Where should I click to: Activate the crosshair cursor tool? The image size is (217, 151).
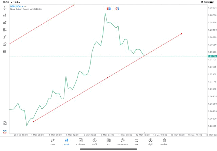click(5, 8)
